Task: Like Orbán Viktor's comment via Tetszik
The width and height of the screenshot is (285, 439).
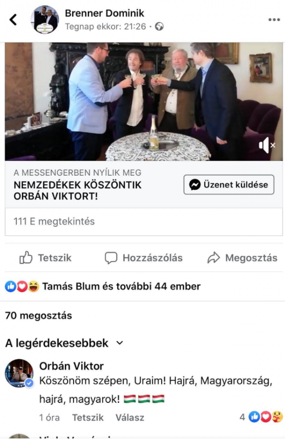Action: pos(88,418)
